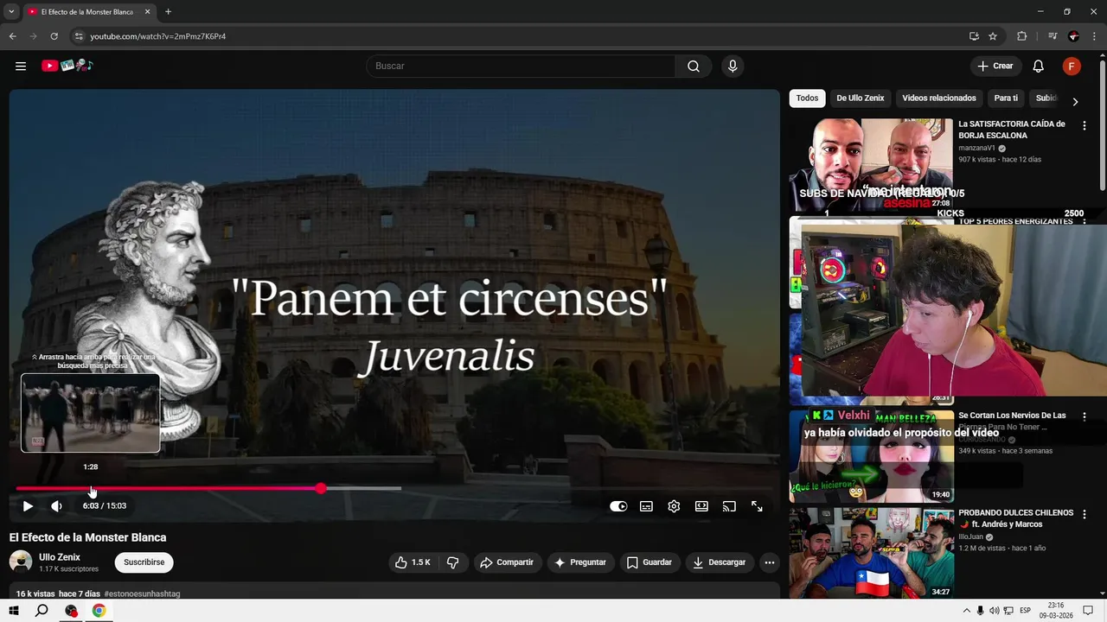Viewport: 1107px width, 622px height.
Task: Show hidden system tray icons
Action: pos(967,611)
